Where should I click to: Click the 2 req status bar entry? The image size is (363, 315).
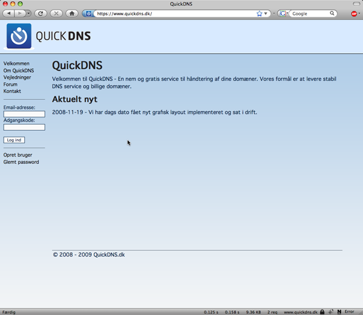272,312
